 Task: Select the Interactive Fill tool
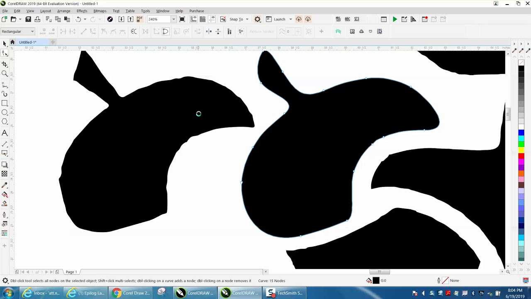pyautogui.click(x=5, y=194)
